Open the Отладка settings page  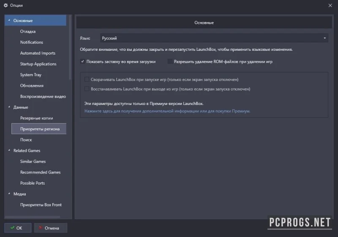[x=28, y=31]
